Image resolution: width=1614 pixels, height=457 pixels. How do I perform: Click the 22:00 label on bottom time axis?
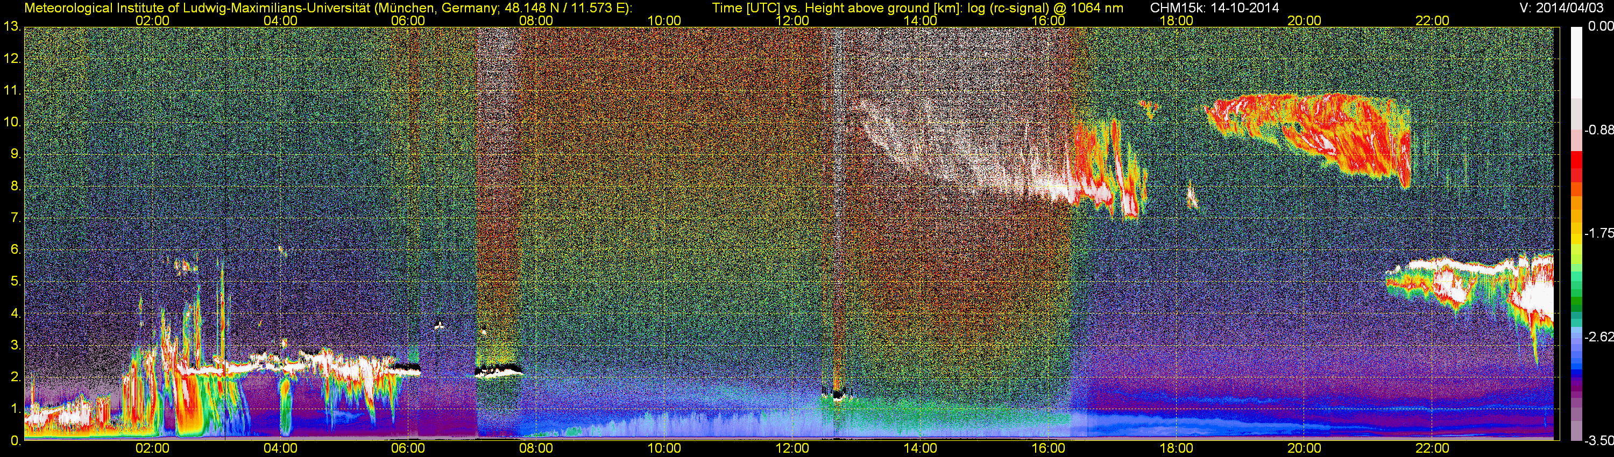click(x=1432, y=448)
